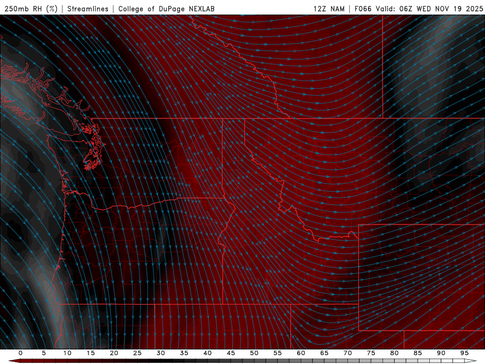This screenshot has width=485, height=364.
Task: Click the "Valid: 06Z WED NOV 19 2025" text
Action: (x=429, y=8)
